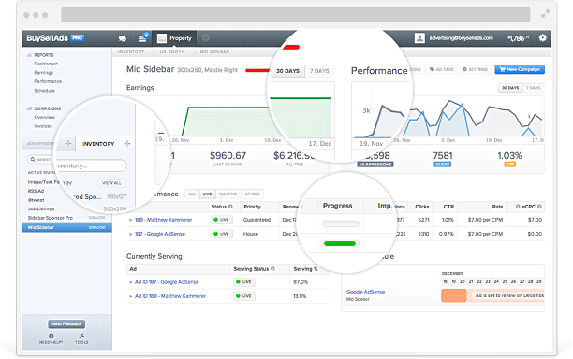573x359 pixels.
Task: Click the plus icon next to Inventory
Action: [x=127, y=143]
